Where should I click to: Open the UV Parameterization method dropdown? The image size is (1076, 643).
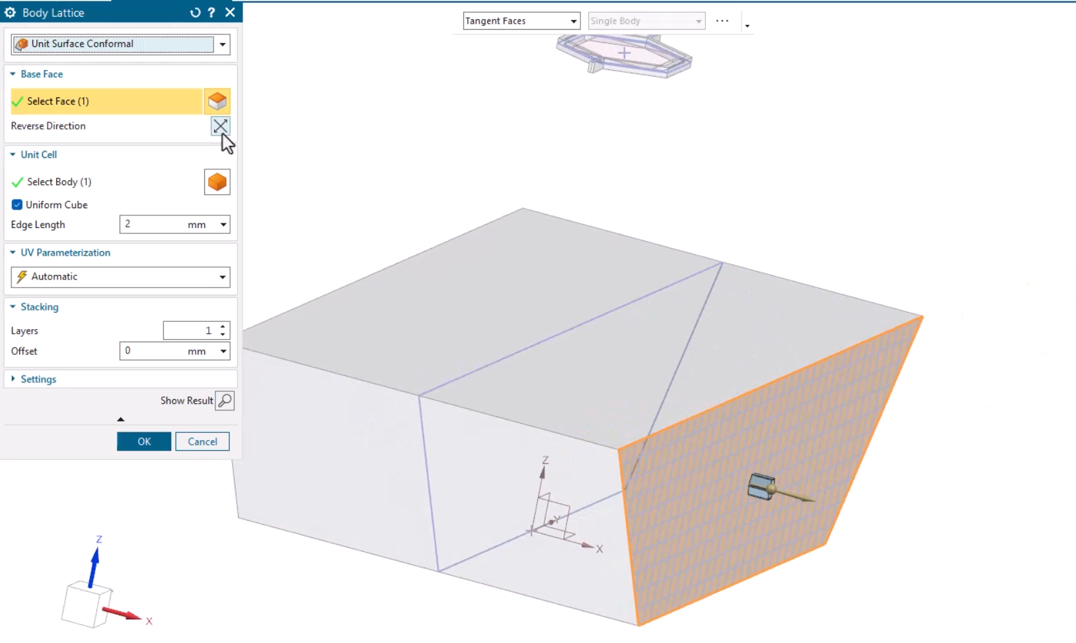(x=223, y=276)
